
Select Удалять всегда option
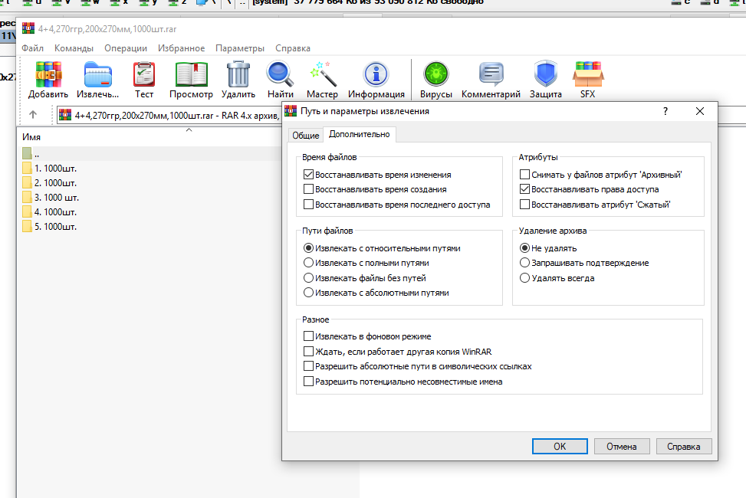pos(524,278)
